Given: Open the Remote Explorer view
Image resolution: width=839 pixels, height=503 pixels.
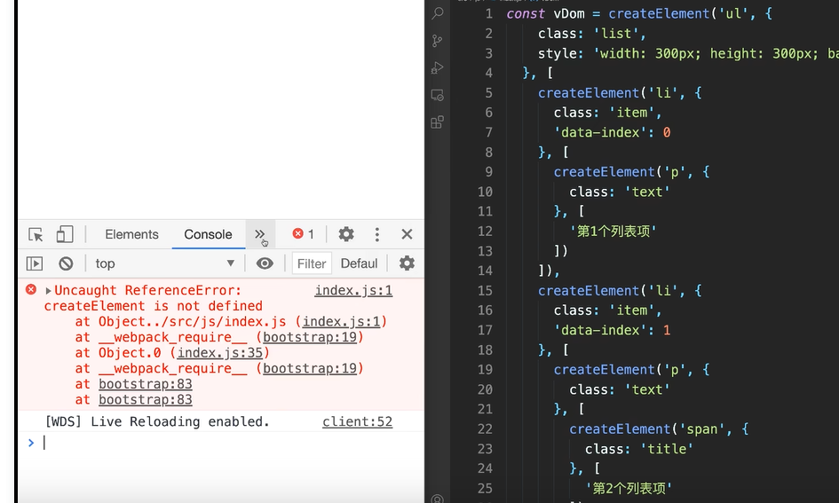Looking at the screenshot, I should [x=437, y=95].
